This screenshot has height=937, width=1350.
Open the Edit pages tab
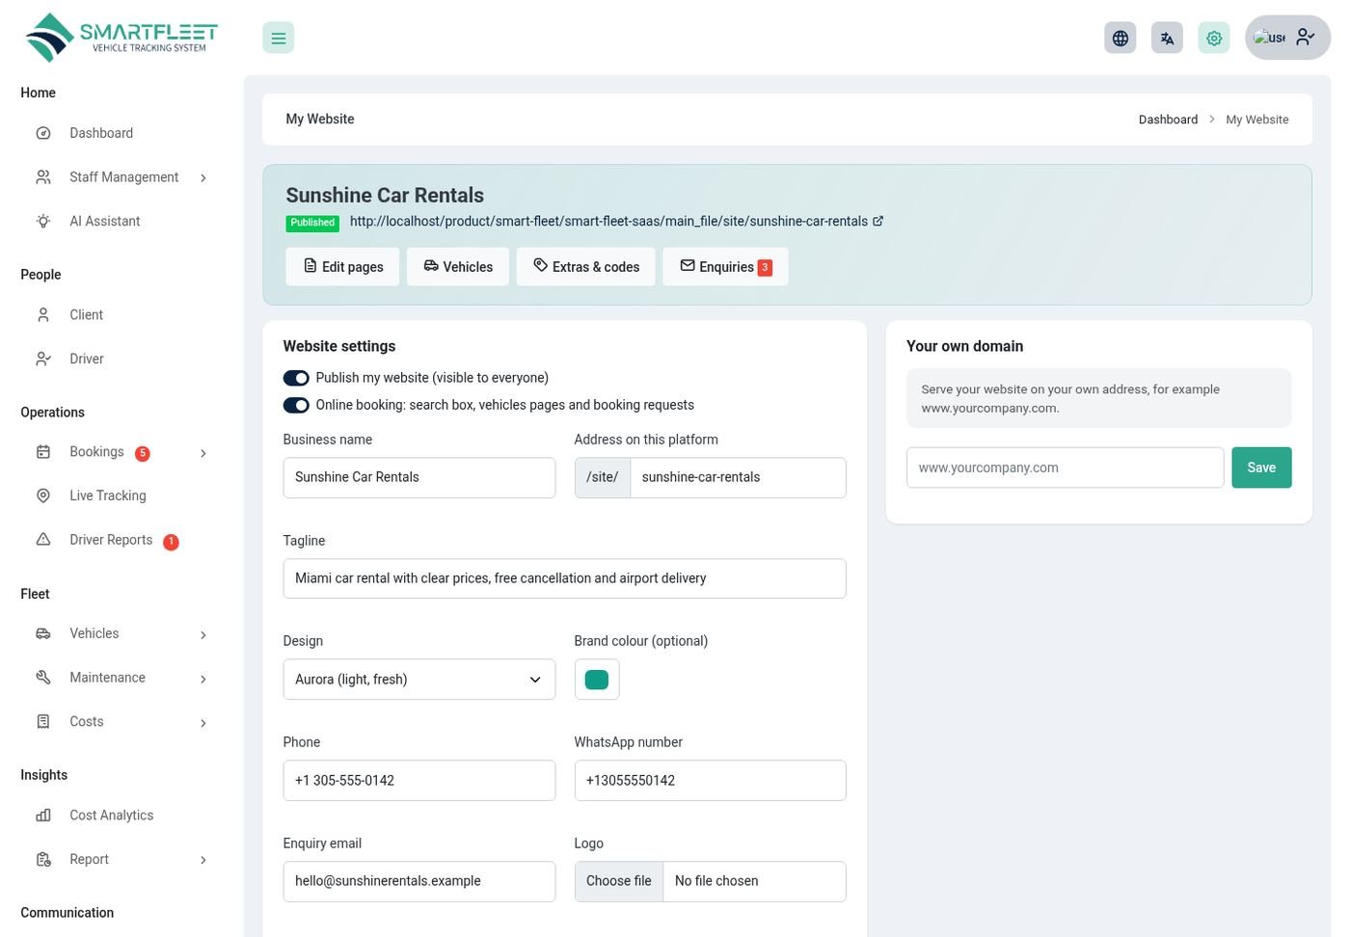pos(343,267)
